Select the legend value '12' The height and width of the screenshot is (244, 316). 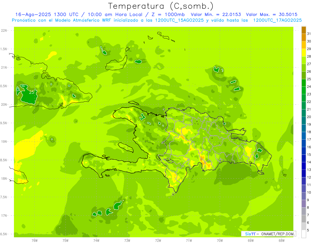click(309, 177)
